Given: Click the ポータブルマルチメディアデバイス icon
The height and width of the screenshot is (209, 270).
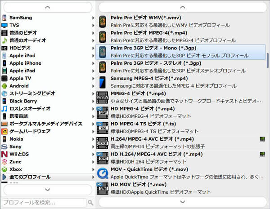Looking at the screenshot, I should point(4,124).
